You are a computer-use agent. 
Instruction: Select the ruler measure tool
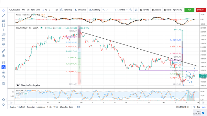tap(4, 51)
